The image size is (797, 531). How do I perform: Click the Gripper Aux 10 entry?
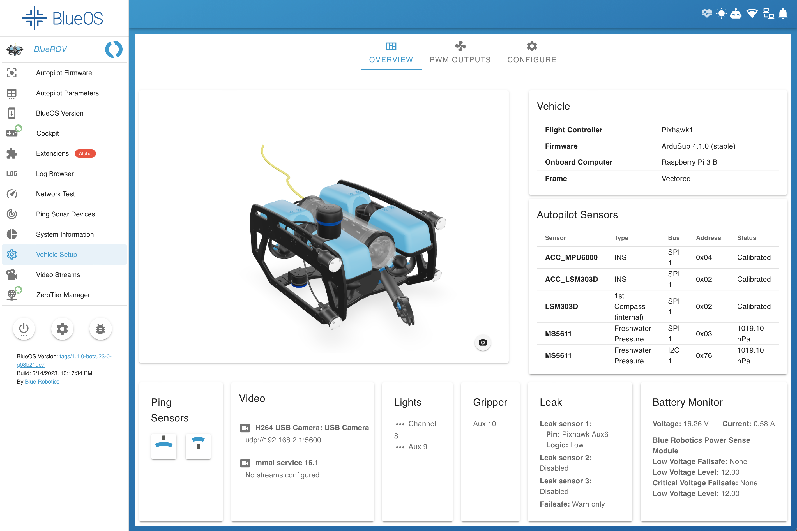point(484,424)
